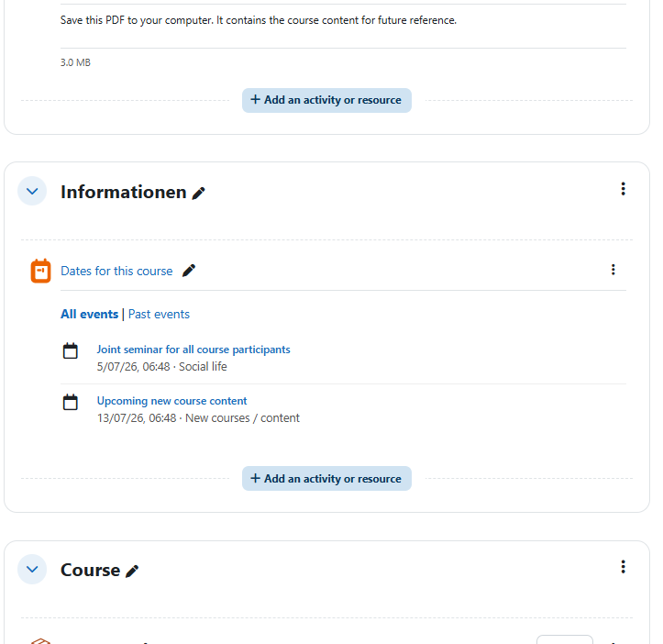The width and height of the screenshot is (663, 644).
Task: Open Joint seminar for all course participants
Action: click(193, 350)
